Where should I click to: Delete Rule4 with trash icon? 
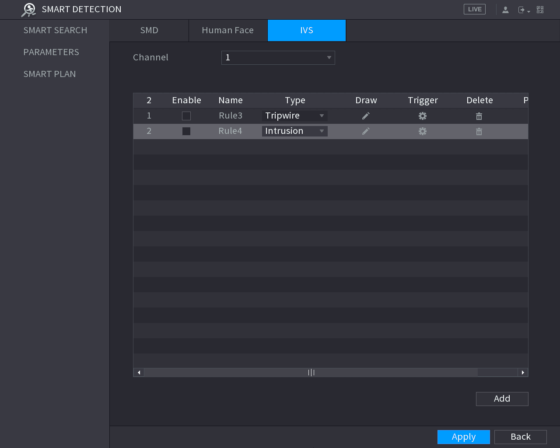(479, 131)
